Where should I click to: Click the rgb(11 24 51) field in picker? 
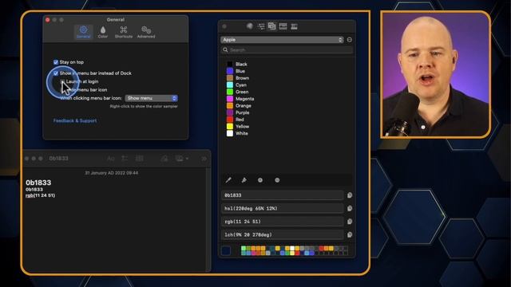point(282,222)
